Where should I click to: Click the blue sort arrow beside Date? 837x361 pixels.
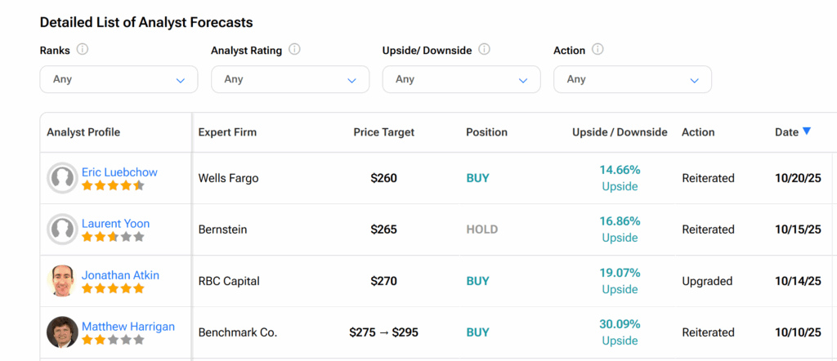[x=807, y=131]
